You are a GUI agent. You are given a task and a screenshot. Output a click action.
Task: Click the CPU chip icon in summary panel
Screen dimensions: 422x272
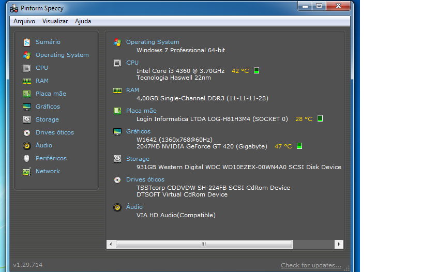coord(117,63)
